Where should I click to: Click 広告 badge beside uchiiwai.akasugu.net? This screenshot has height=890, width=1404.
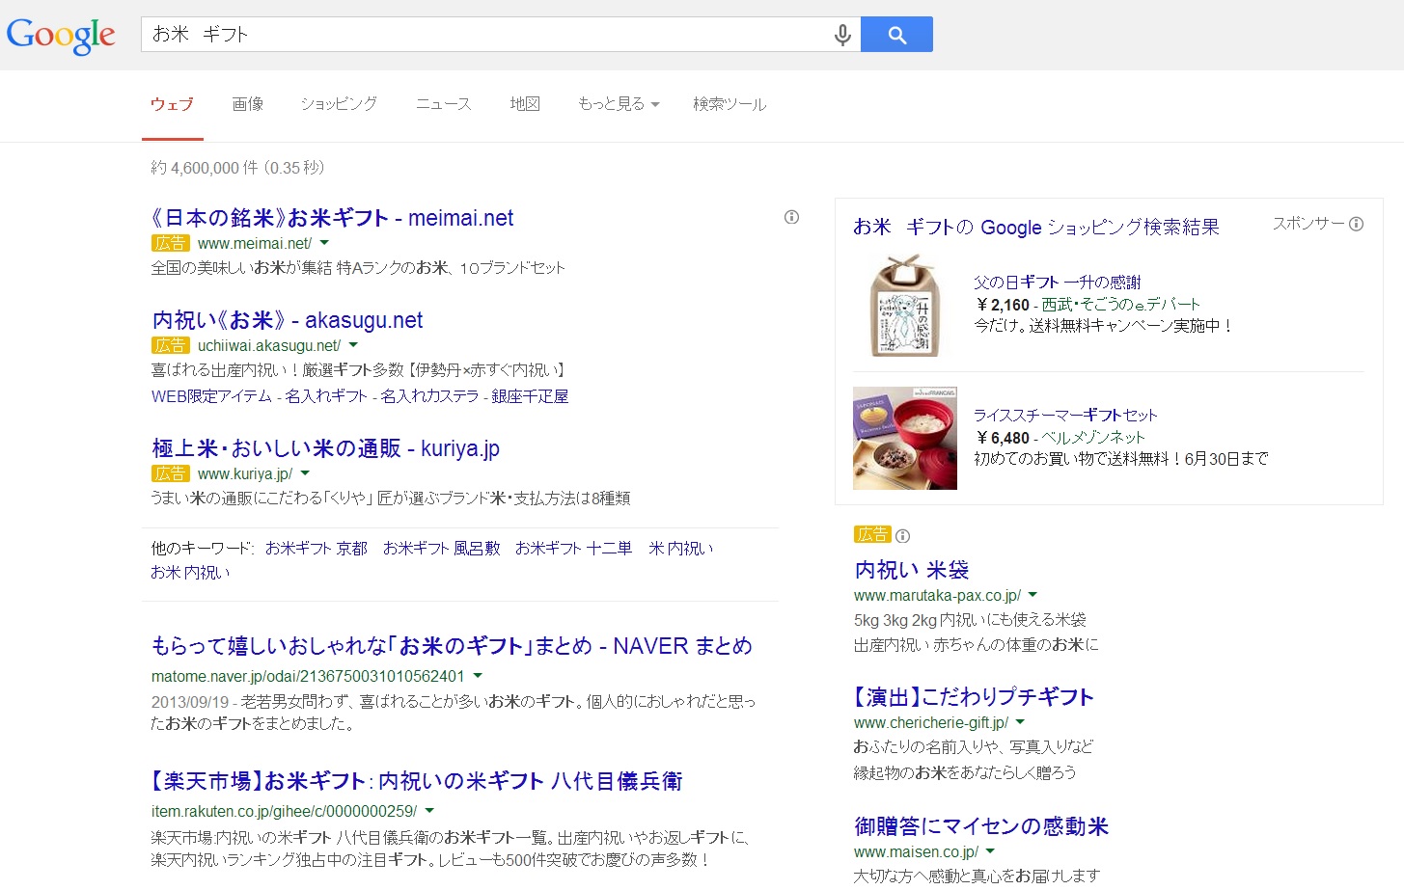(170, 345)
